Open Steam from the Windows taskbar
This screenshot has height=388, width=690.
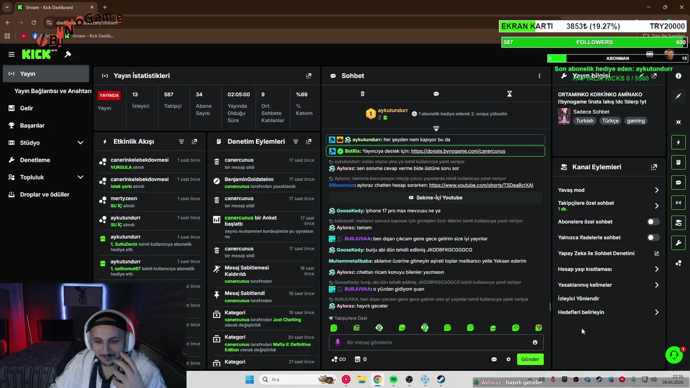441,380
